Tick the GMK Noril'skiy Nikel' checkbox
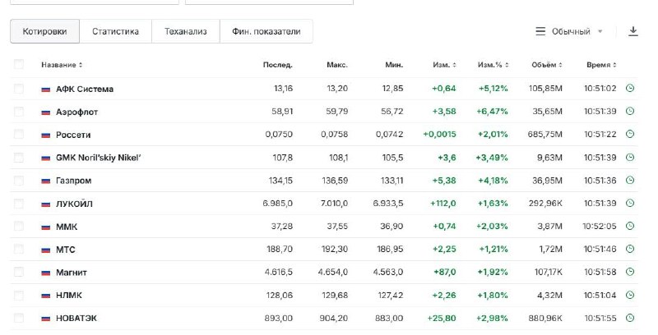Image resolution: width=658 pixels, height=335 pixels. (19, 158)
